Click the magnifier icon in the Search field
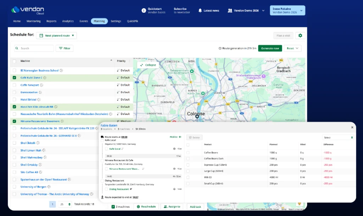This screenshot has height=216, width=363. coord(17,48)
